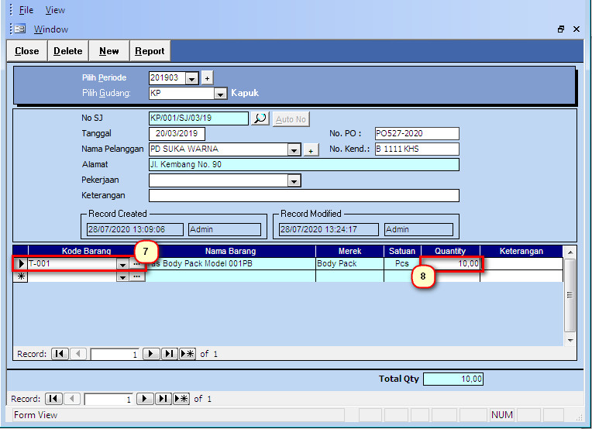Click the New button in the toolbar

tap(109, 51)
